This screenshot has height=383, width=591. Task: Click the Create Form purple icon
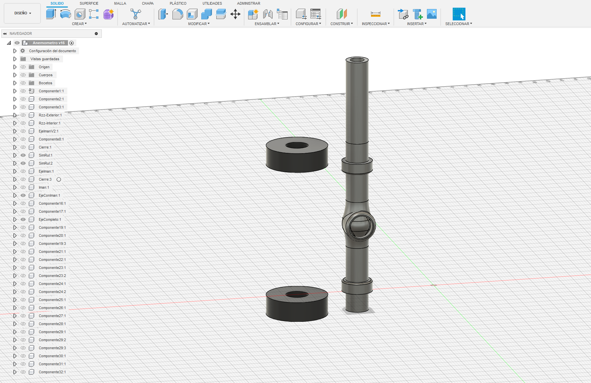tap(108, 14)
